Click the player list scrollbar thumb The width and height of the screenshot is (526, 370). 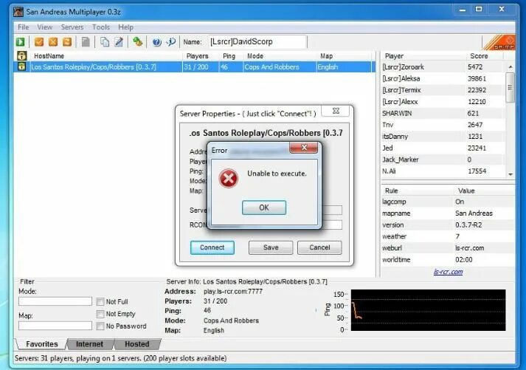(510, 87)
